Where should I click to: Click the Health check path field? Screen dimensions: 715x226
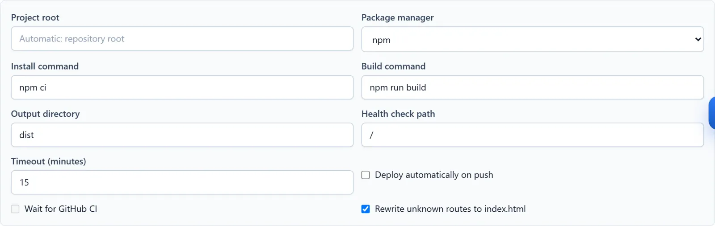(533, 135)
